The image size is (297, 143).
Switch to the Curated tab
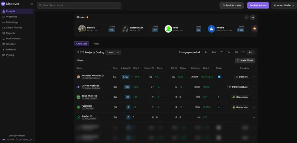(x=82, y=44)
